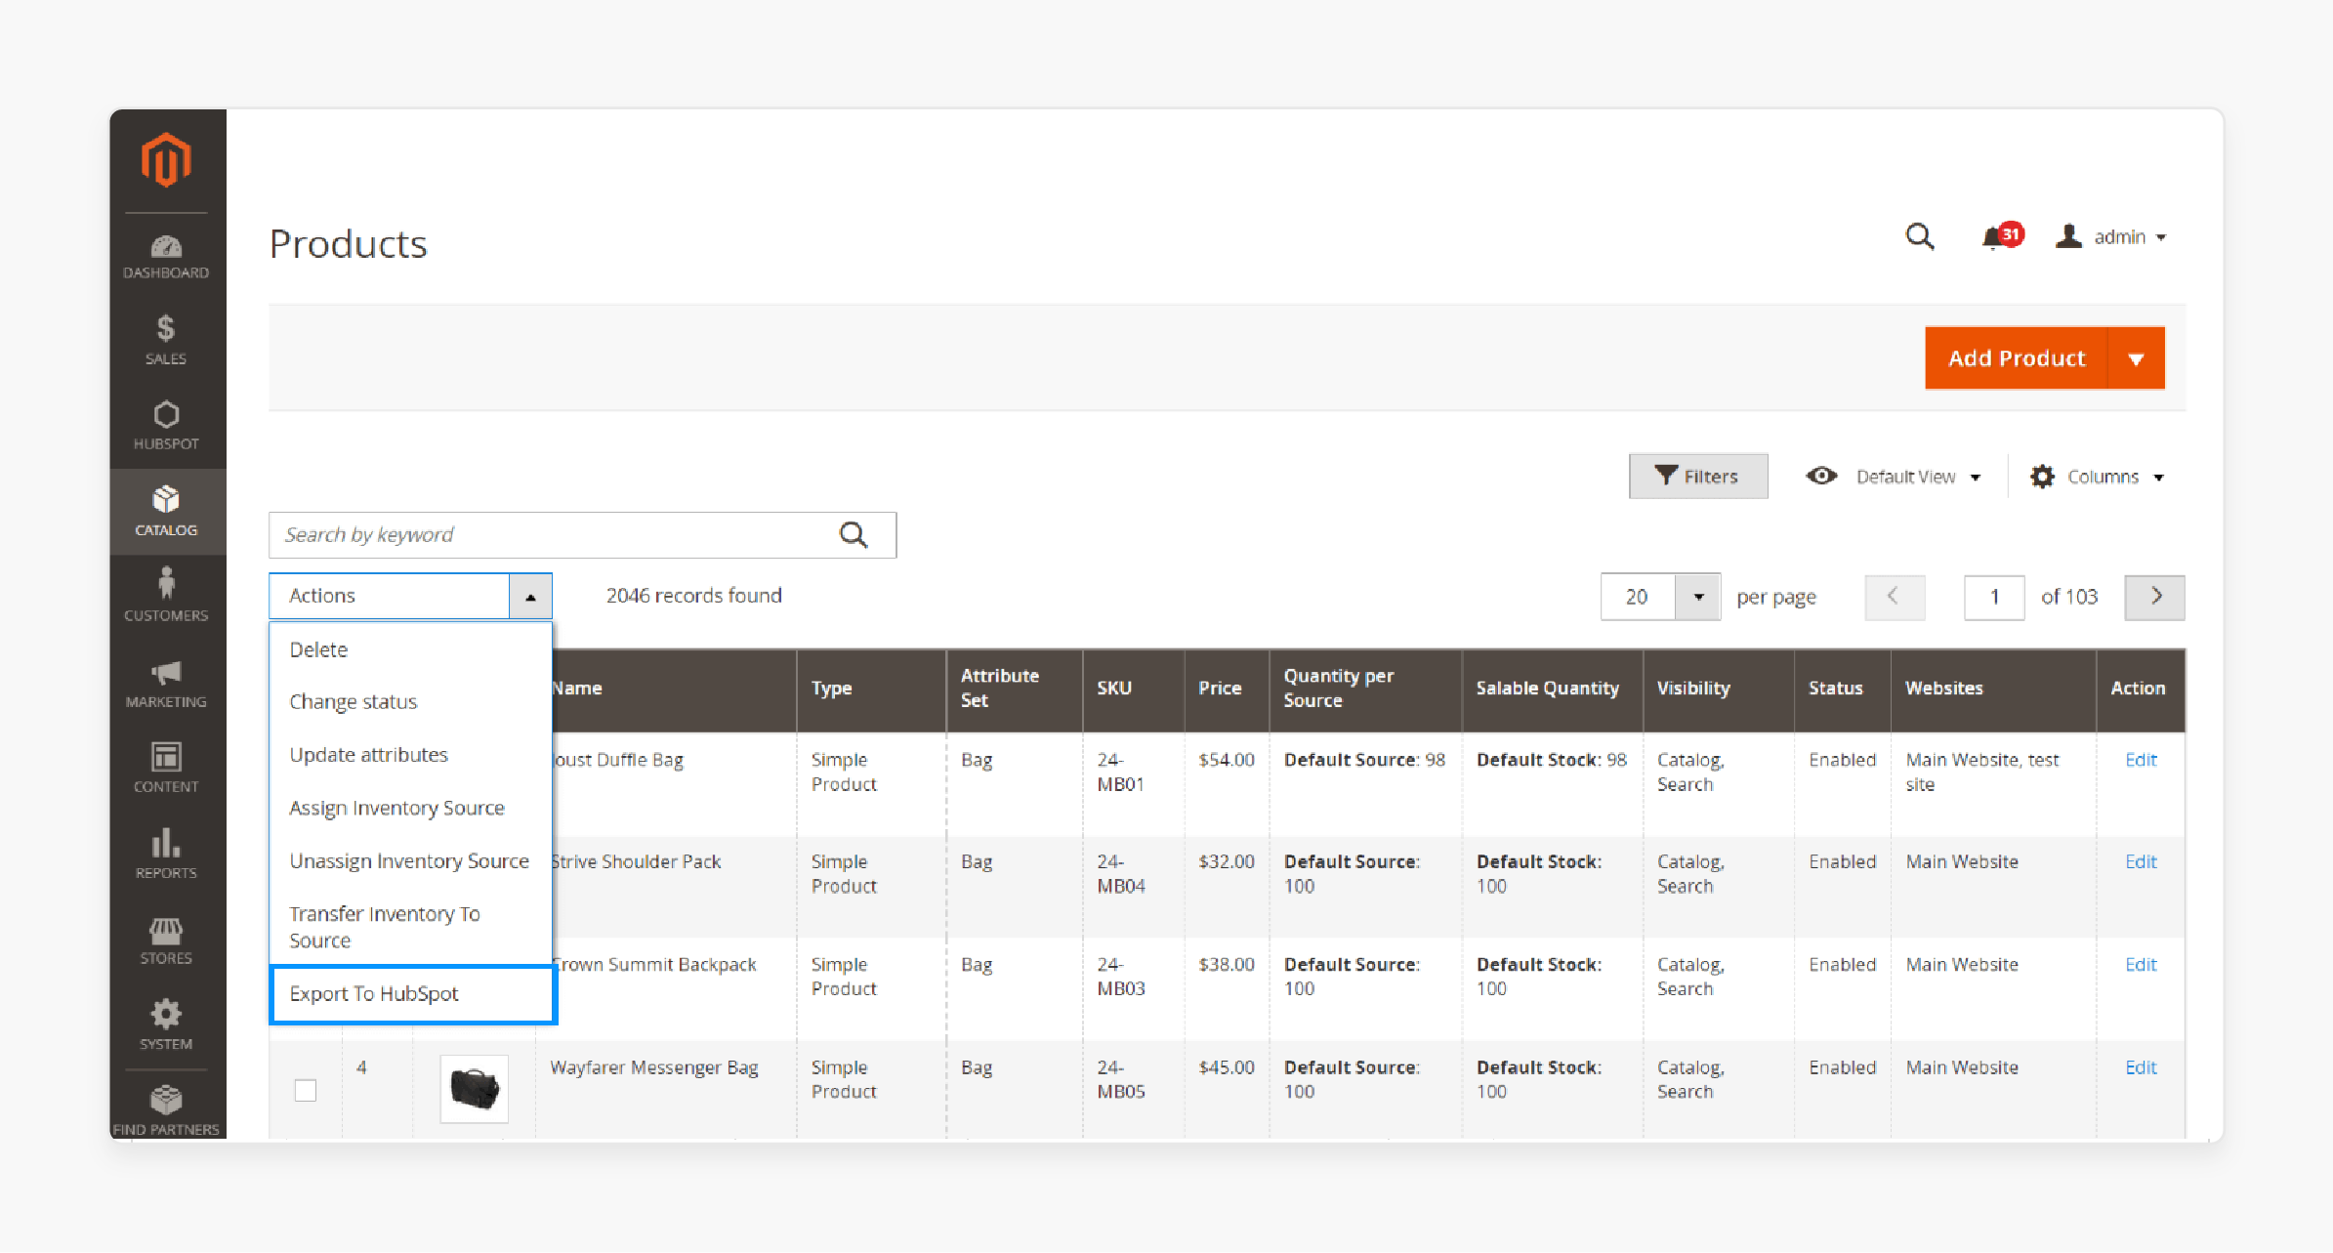Sort by the Attribute Set column header
2333x1253 pixels.
(x=1015, y=689)
